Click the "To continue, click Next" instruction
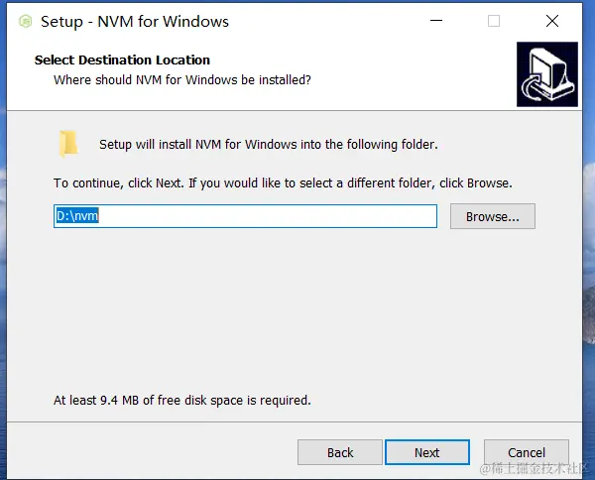Image resolution: width=595 pixels, height=480 pixels. pyautogui.click(x=283, y=183)
